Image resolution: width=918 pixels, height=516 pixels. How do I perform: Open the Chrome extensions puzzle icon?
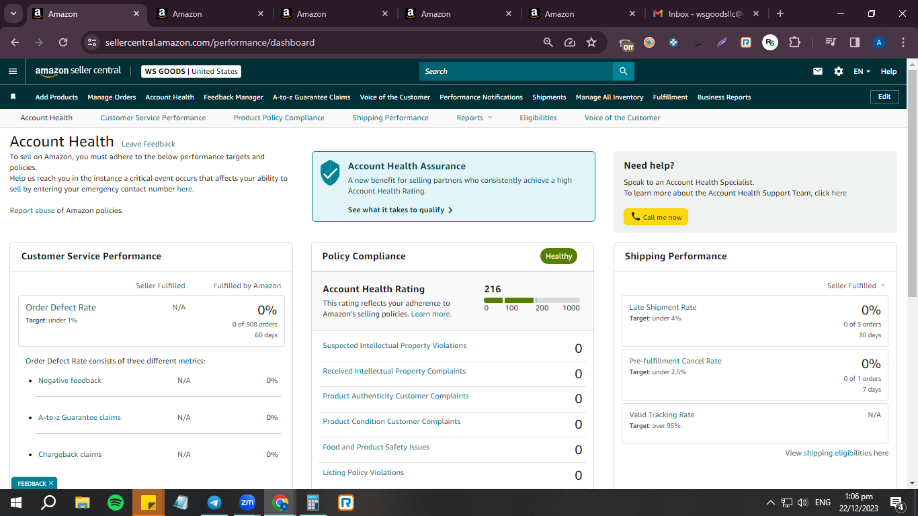[794, 42]
